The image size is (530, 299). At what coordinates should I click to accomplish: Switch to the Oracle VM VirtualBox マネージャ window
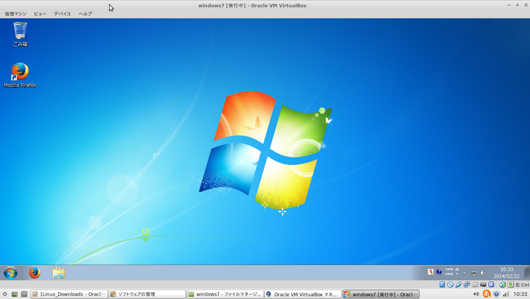coord(303,294)
